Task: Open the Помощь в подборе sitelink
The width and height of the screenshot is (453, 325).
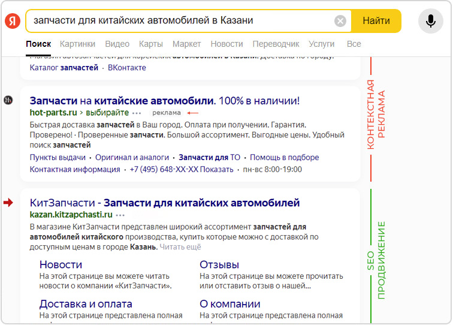Action: [x=284, y=158]
